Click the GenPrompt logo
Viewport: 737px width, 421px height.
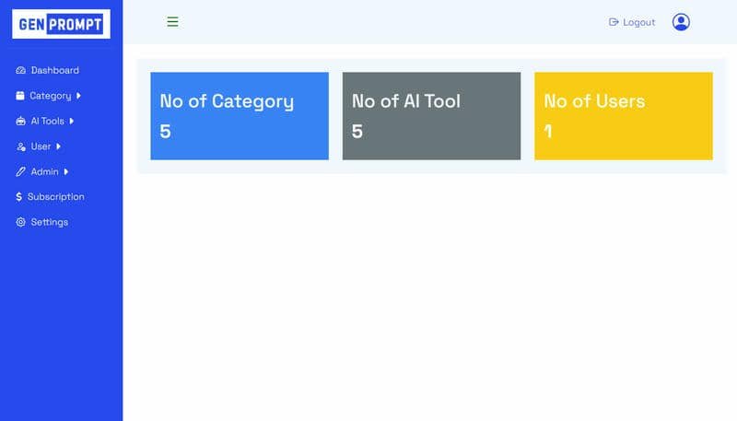click(x=61, y=24)
